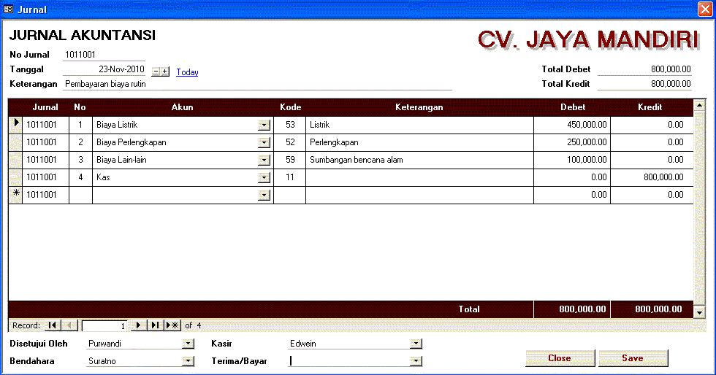716x375 pixels.
Task: Close the Jurnal window with X
Action: 705,9
